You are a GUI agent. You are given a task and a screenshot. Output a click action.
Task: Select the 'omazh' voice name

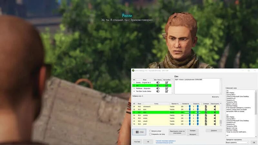click(x=145, y=121)
